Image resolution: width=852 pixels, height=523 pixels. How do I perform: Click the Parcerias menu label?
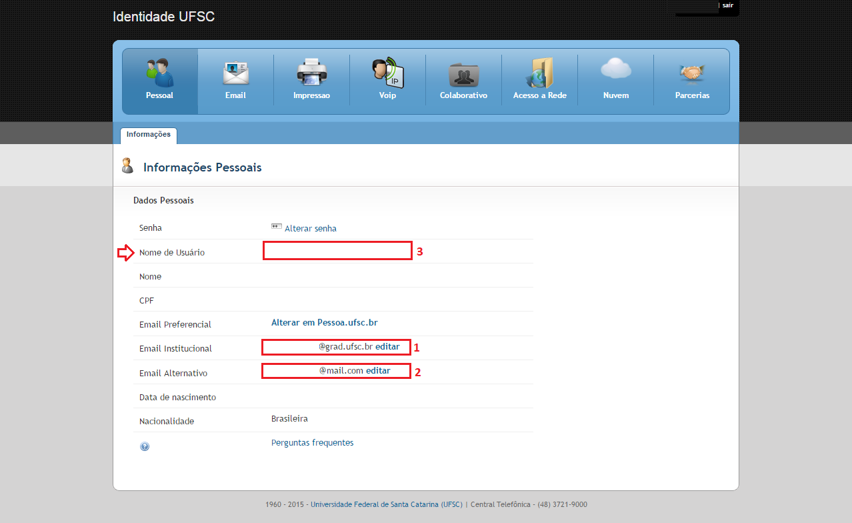(x=692, y=95)
